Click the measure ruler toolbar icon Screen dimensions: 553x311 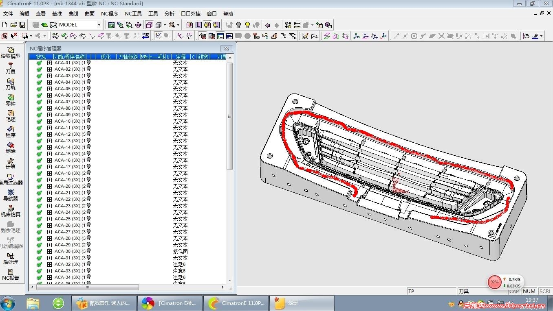point(297,25)
